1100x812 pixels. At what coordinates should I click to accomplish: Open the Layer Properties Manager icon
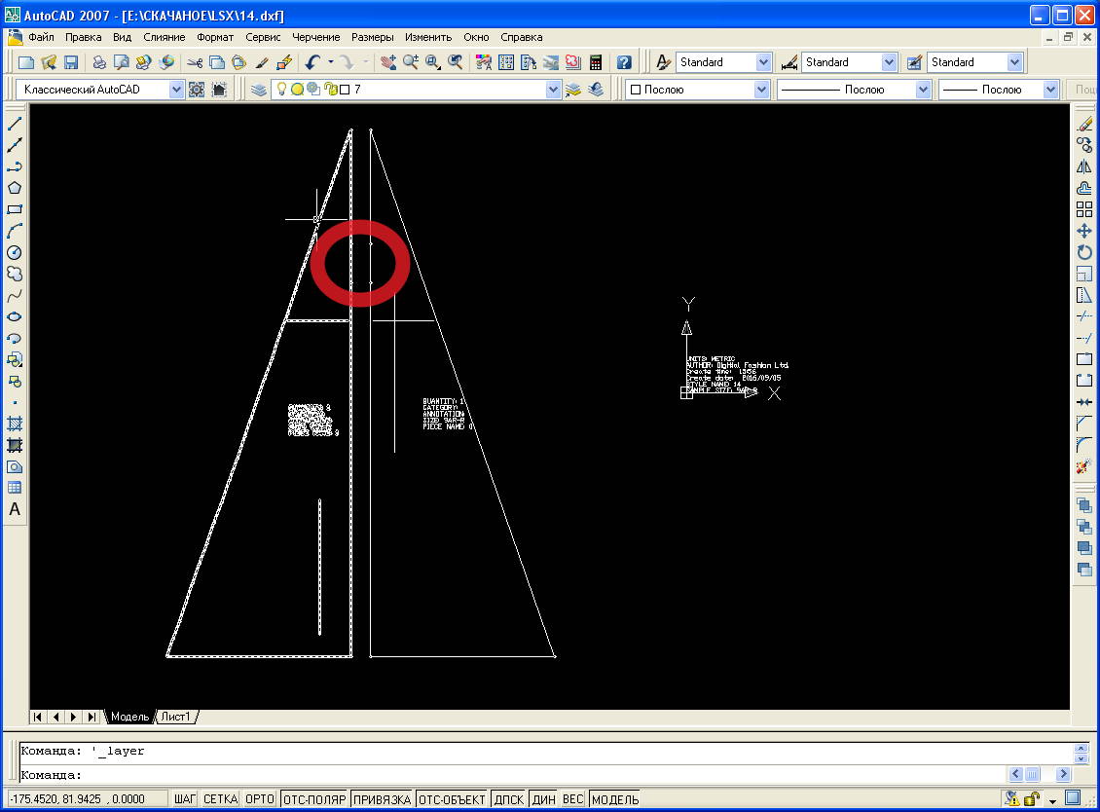[x=258, y=90]
